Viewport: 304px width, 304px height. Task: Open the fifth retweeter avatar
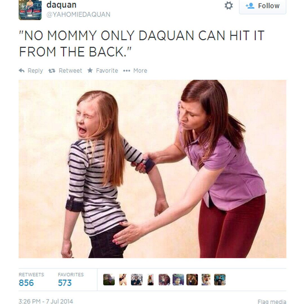(x=164, y=280)
